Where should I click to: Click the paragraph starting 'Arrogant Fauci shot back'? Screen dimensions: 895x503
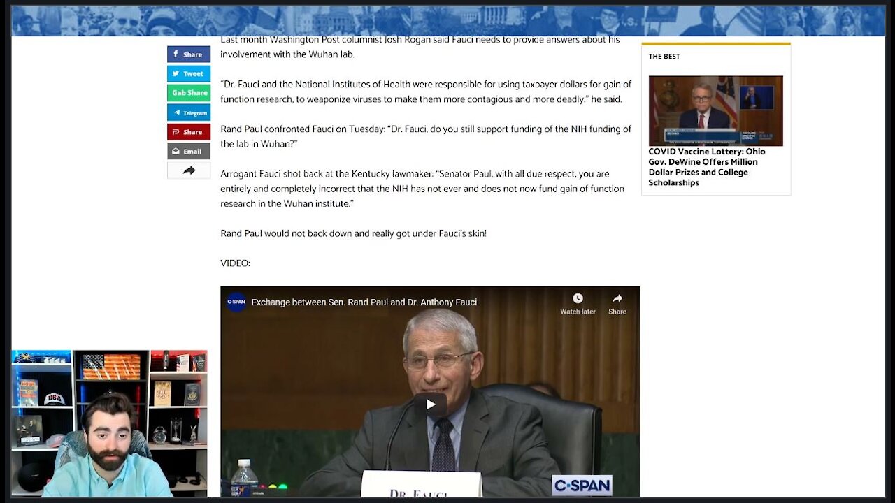click(422, 189)
